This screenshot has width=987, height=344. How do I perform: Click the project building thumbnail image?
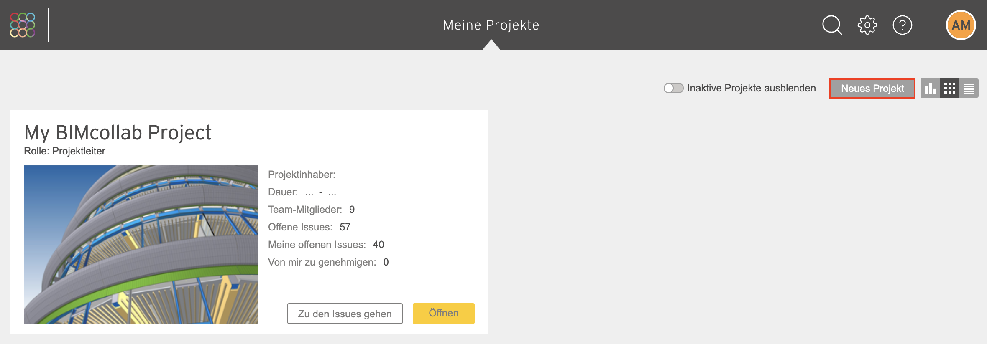coord(141,245)
